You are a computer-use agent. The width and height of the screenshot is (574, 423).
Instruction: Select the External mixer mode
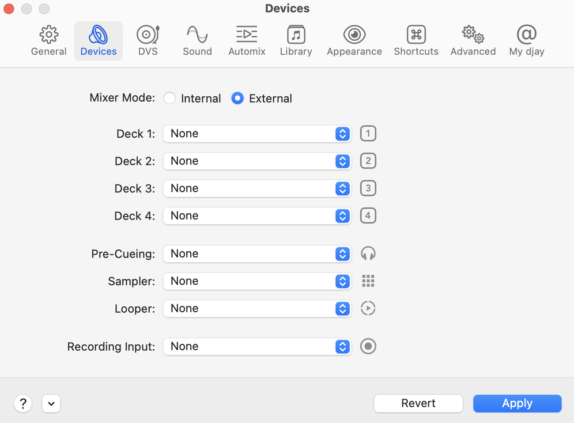pos(237,98)
